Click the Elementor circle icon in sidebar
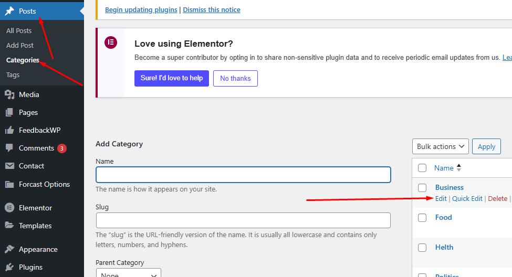 coord(9,208)
